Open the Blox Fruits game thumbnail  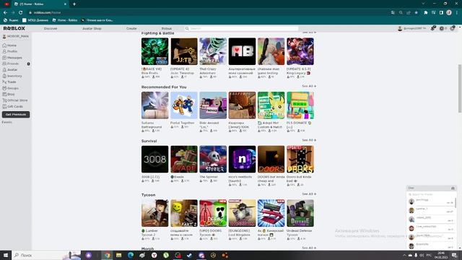pos(154,51)
